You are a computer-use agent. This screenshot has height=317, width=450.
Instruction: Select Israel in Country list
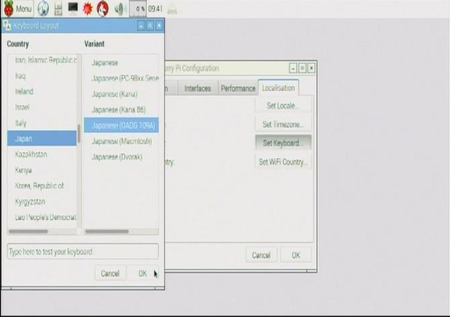(42, 107)
